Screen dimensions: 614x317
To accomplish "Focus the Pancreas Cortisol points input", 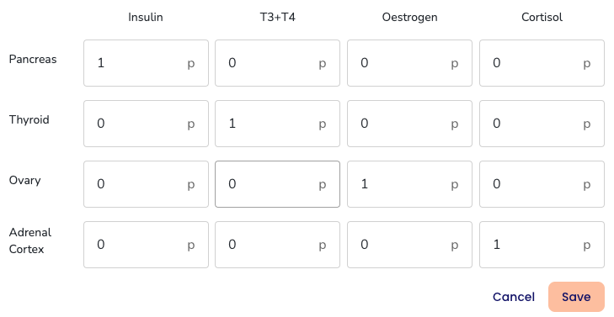I will 542,63.
